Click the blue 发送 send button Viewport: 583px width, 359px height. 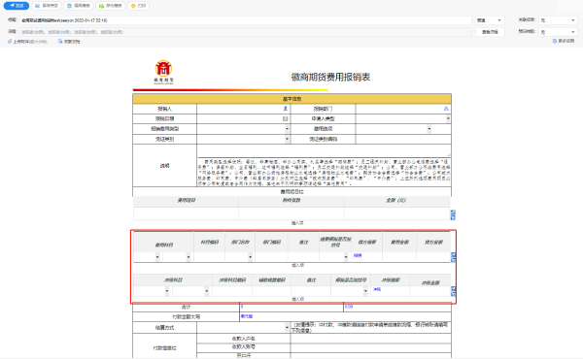click(17, 6)
